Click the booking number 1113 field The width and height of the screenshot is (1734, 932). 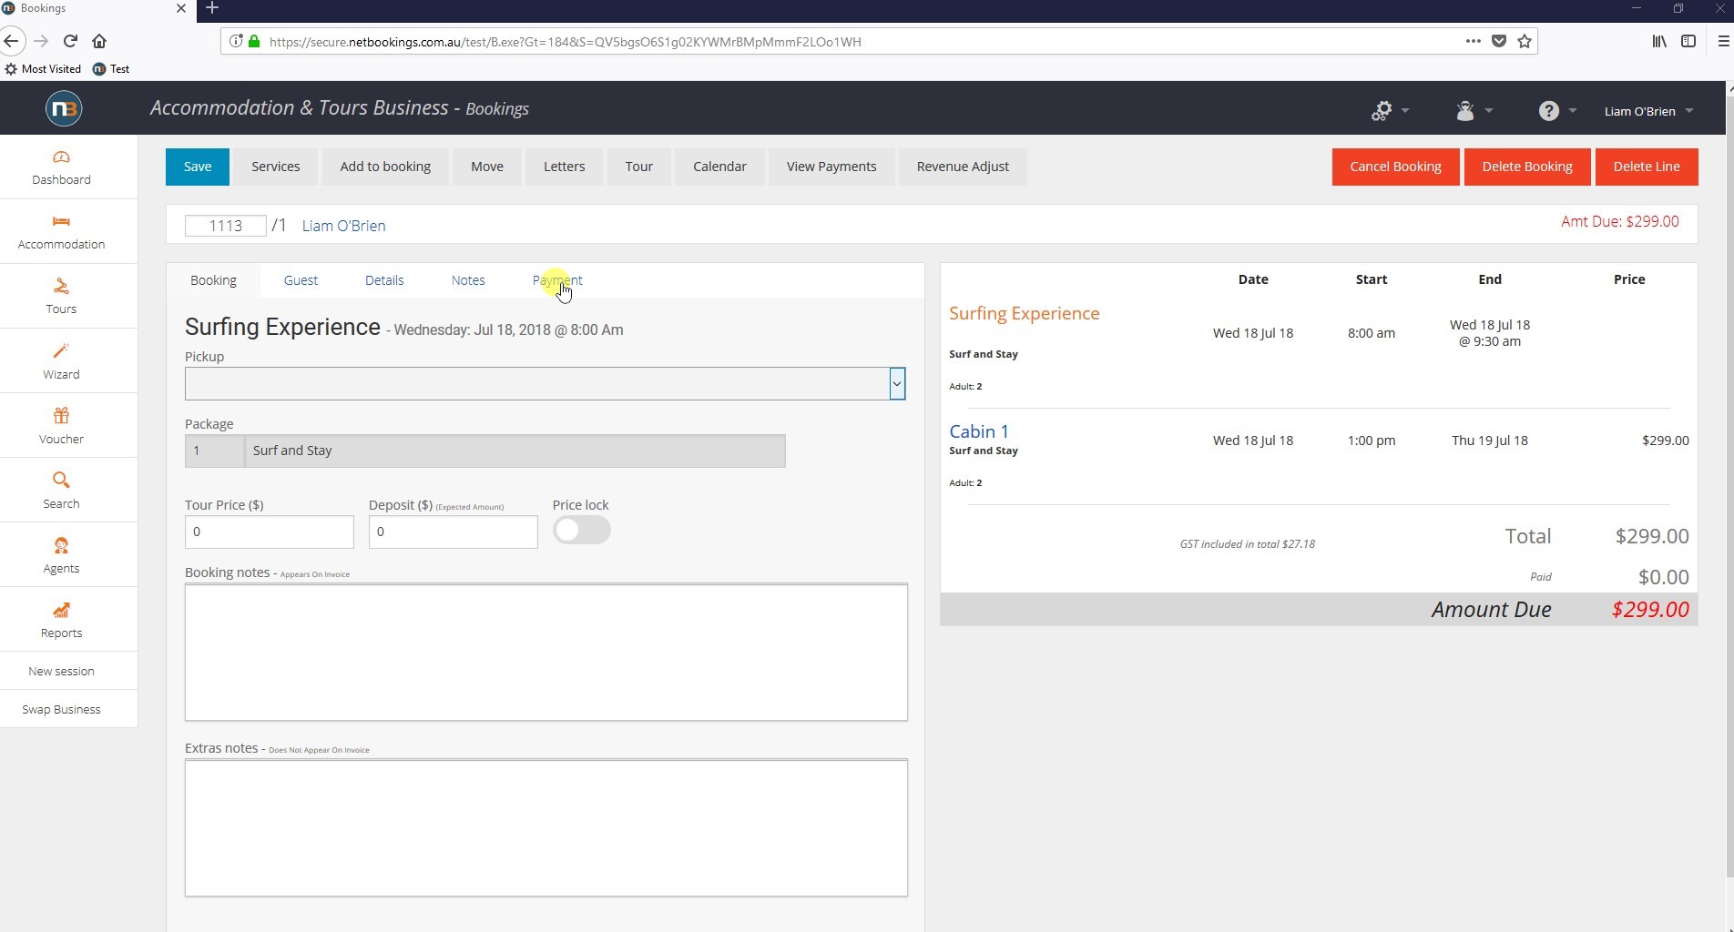point(226,226)
